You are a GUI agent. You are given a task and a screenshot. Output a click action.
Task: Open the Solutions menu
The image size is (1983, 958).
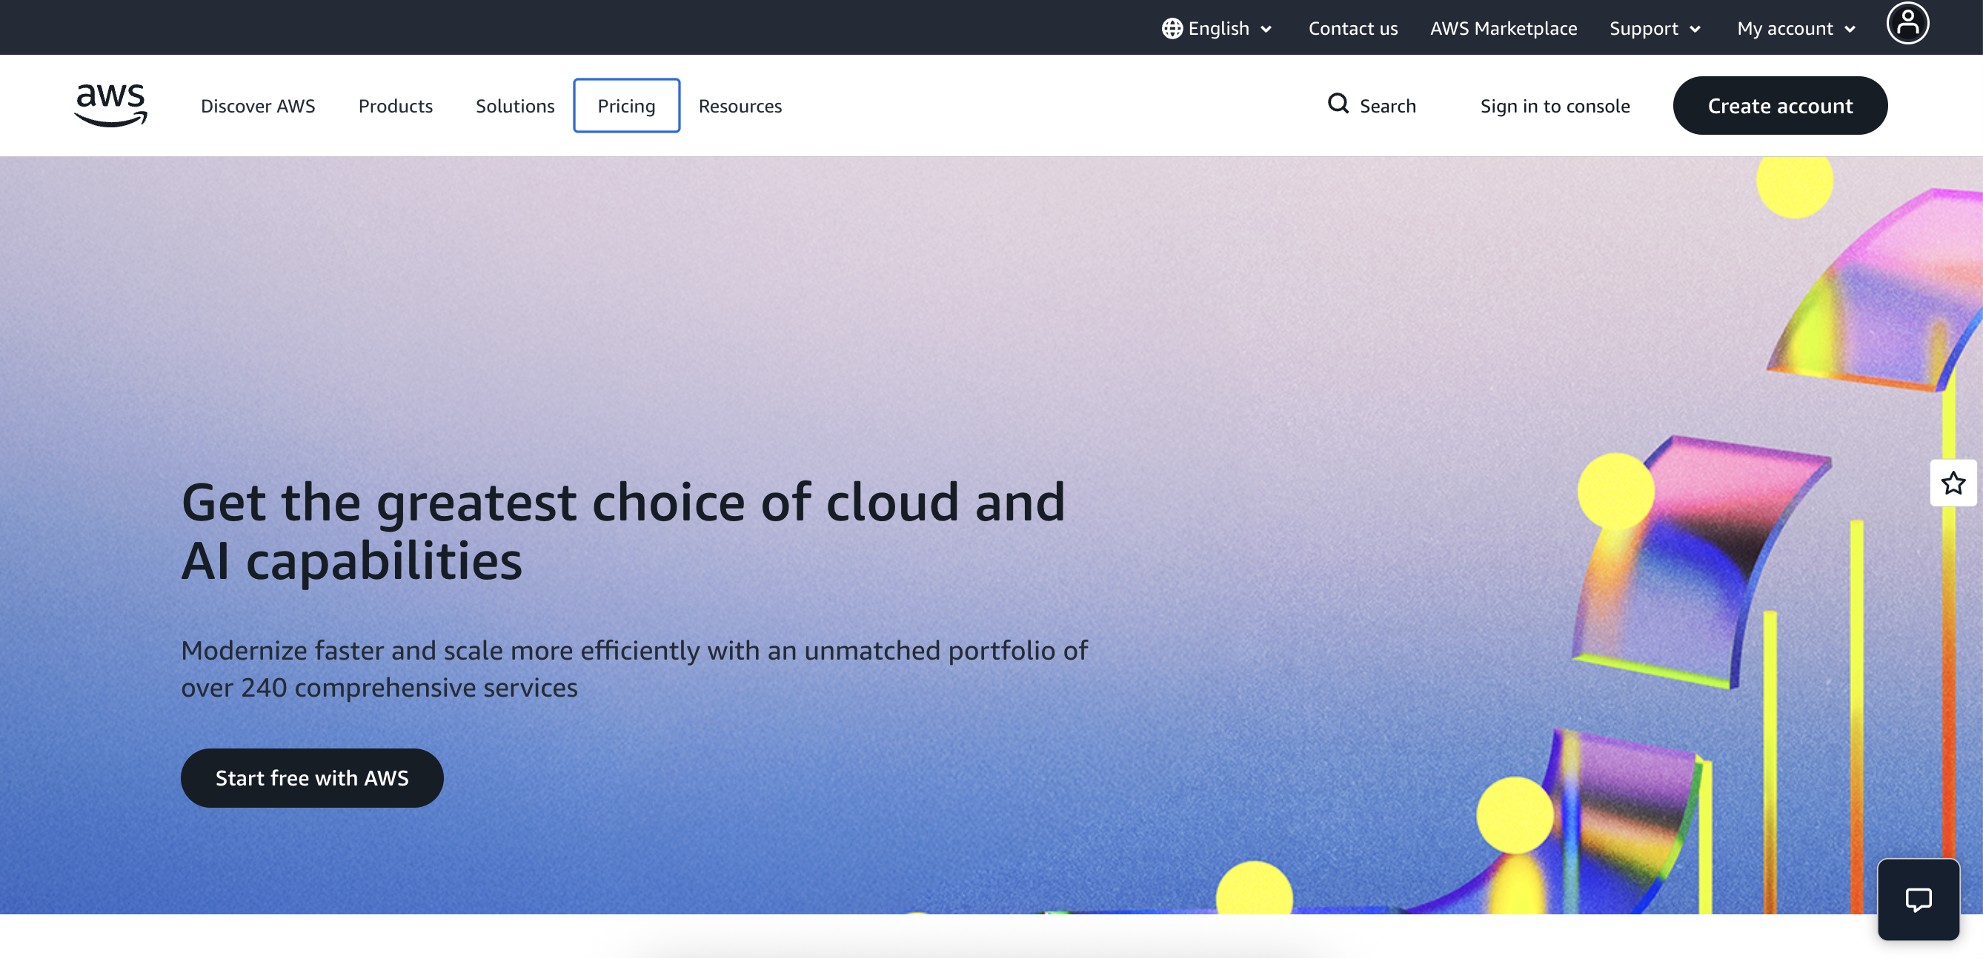tap(514, 105)
